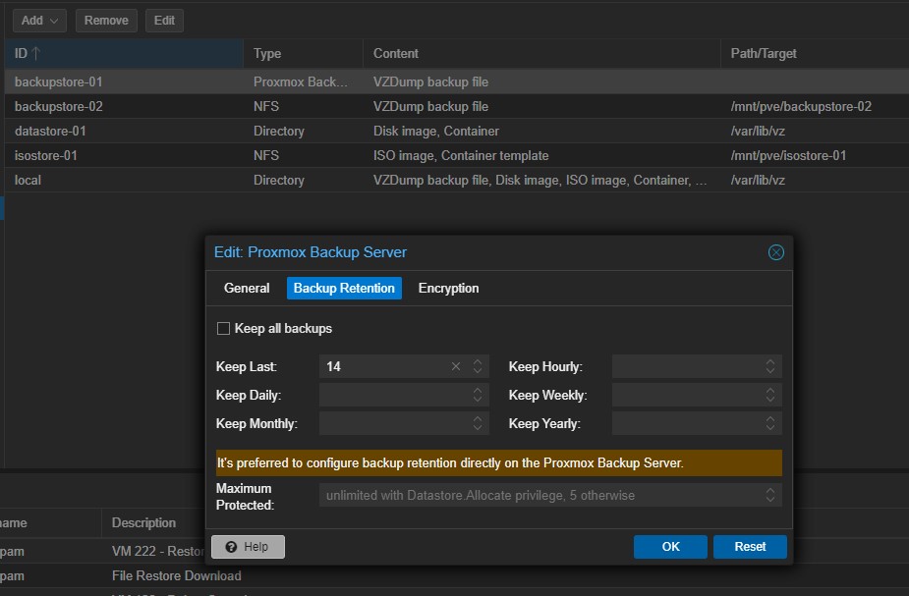Select the backupstore-02 storage row
Screen dimensions: 909x596
(x=59, y=106)
